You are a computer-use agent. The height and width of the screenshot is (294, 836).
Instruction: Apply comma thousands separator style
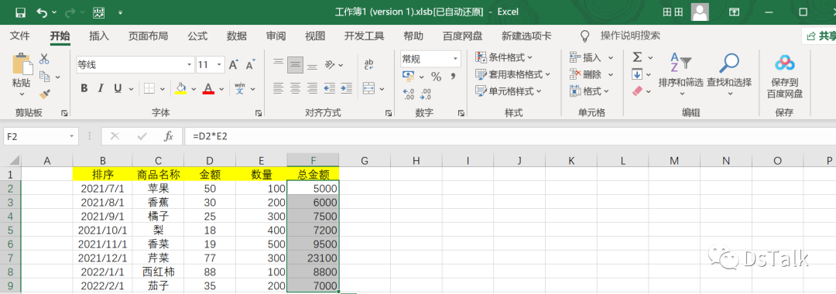pos(453,77)
